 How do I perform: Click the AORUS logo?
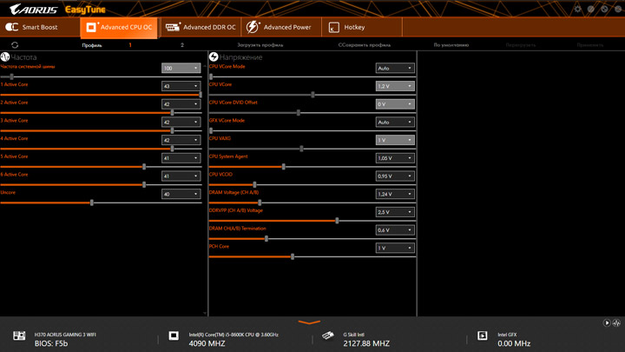[x=34, y=10]
